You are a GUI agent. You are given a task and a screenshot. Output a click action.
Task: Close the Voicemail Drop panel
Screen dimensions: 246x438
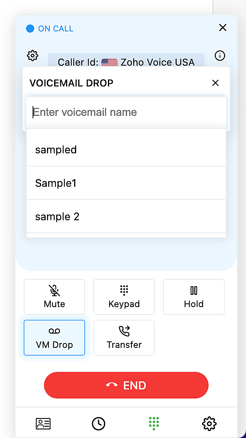(215, 83)
